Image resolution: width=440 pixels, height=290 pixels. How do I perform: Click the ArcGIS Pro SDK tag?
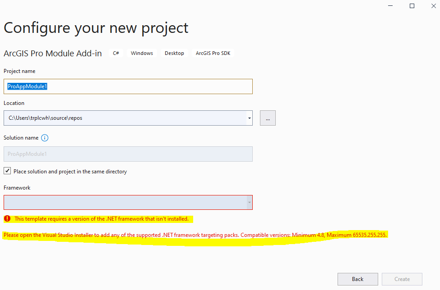click(x=213, y=53)
